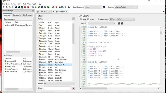
Task: Run the archive with the green play icon
Action: click(49, 7)
